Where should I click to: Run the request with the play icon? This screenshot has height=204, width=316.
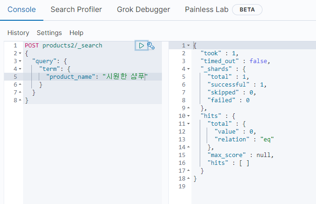141,46
